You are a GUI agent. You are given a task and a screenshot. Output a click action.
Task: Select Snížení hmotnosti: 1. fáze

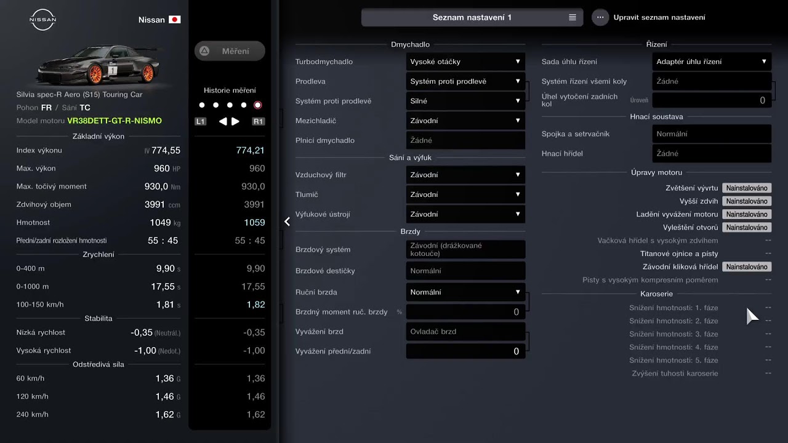click(673, 308)
